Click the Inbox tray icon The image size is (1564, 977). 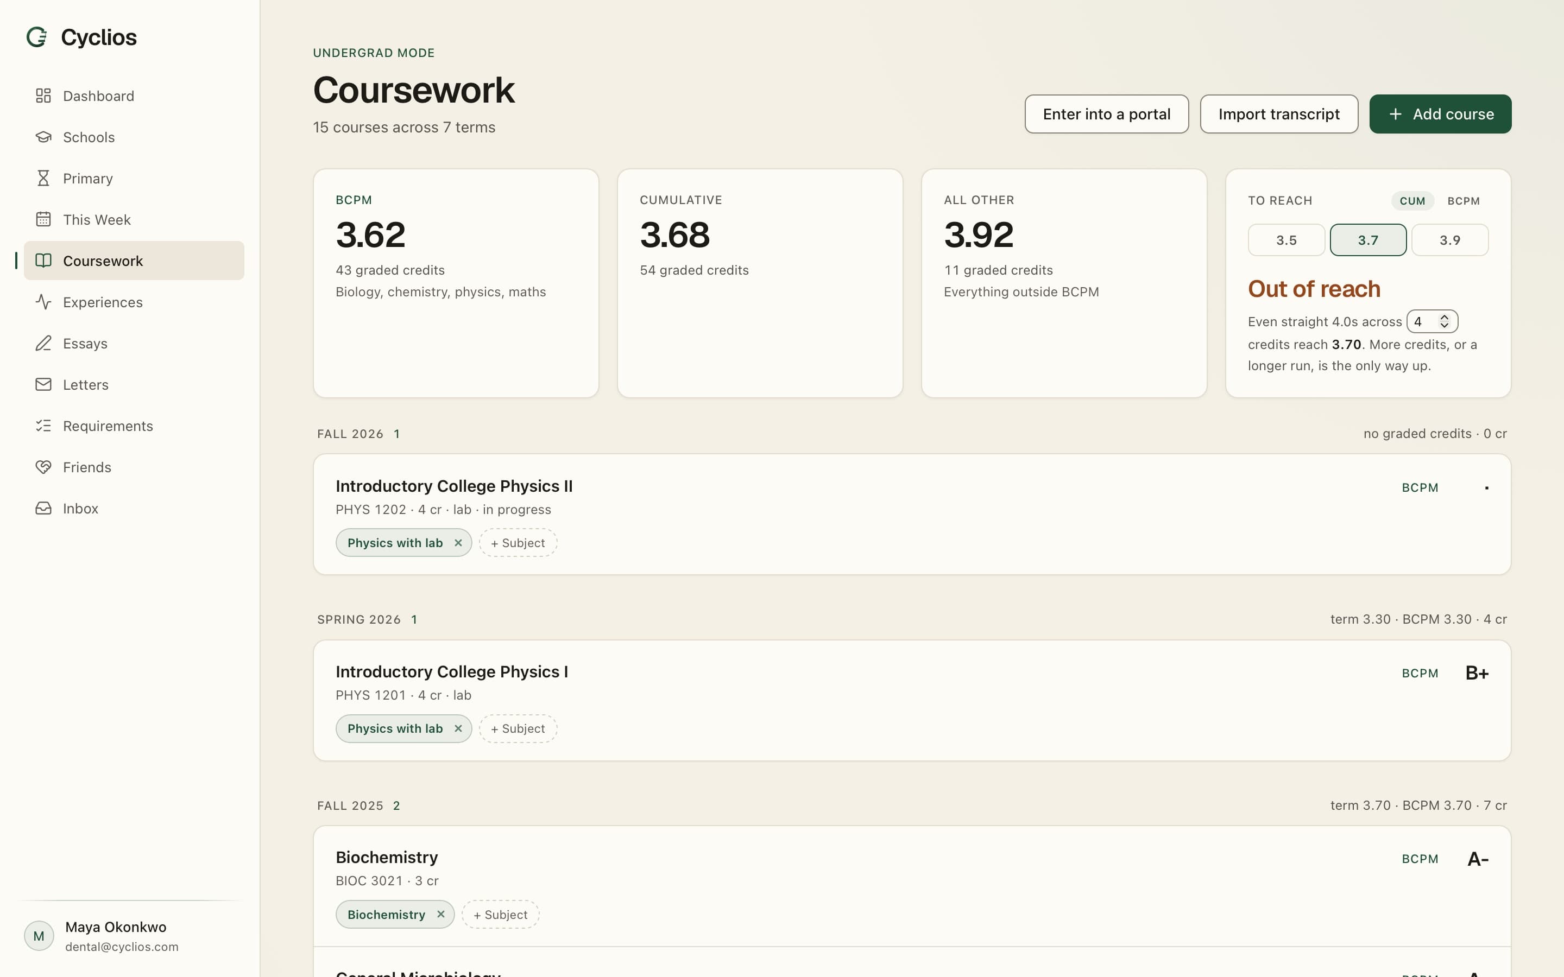pos(43,509)
